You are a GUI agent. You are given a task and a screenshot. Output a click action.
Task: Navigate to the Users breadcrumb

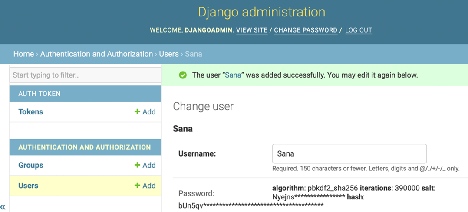click(x=169, y=54)
